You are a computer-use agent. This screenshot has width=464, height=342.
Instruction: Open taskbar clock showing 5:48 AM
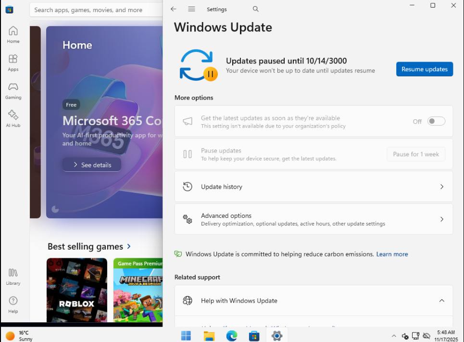[446, 336]
